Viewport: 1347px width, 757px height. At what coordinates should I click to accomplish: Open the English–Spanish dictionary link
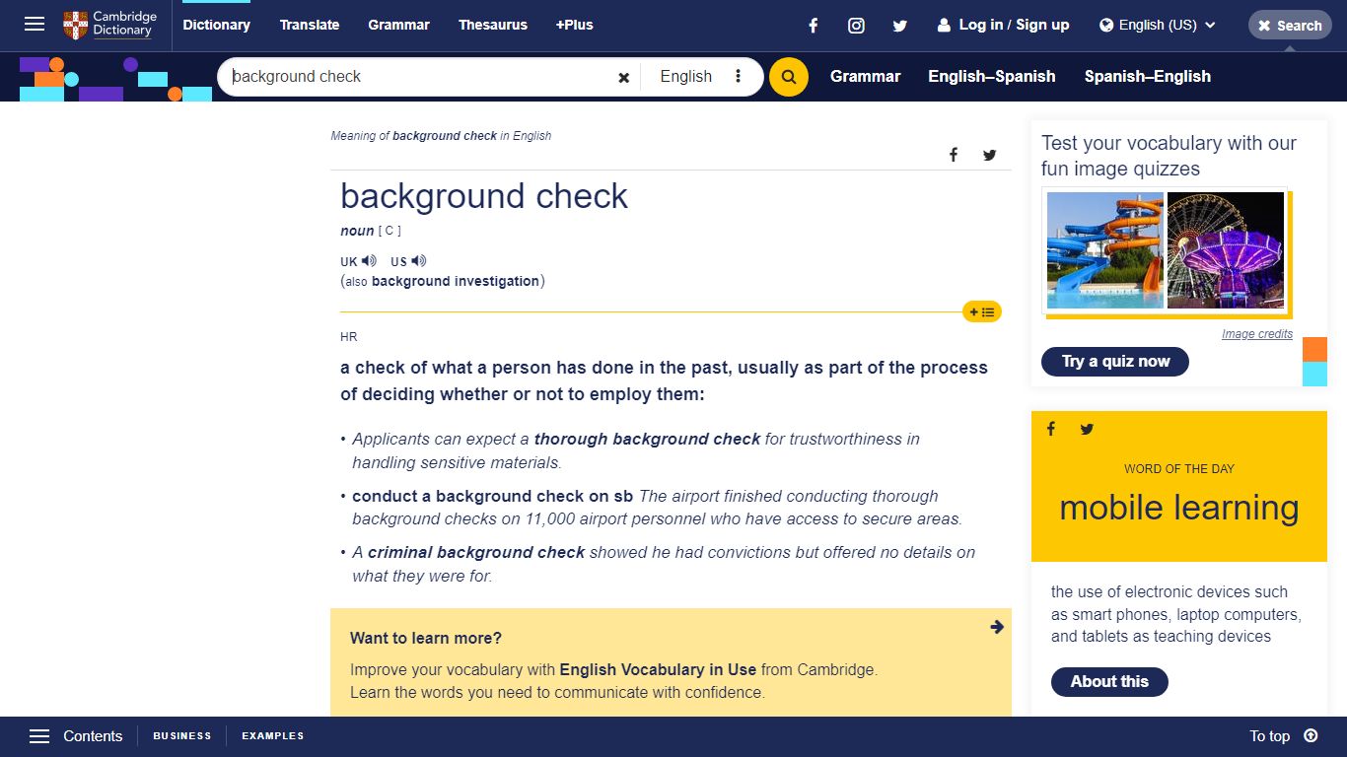click(991, 76)
